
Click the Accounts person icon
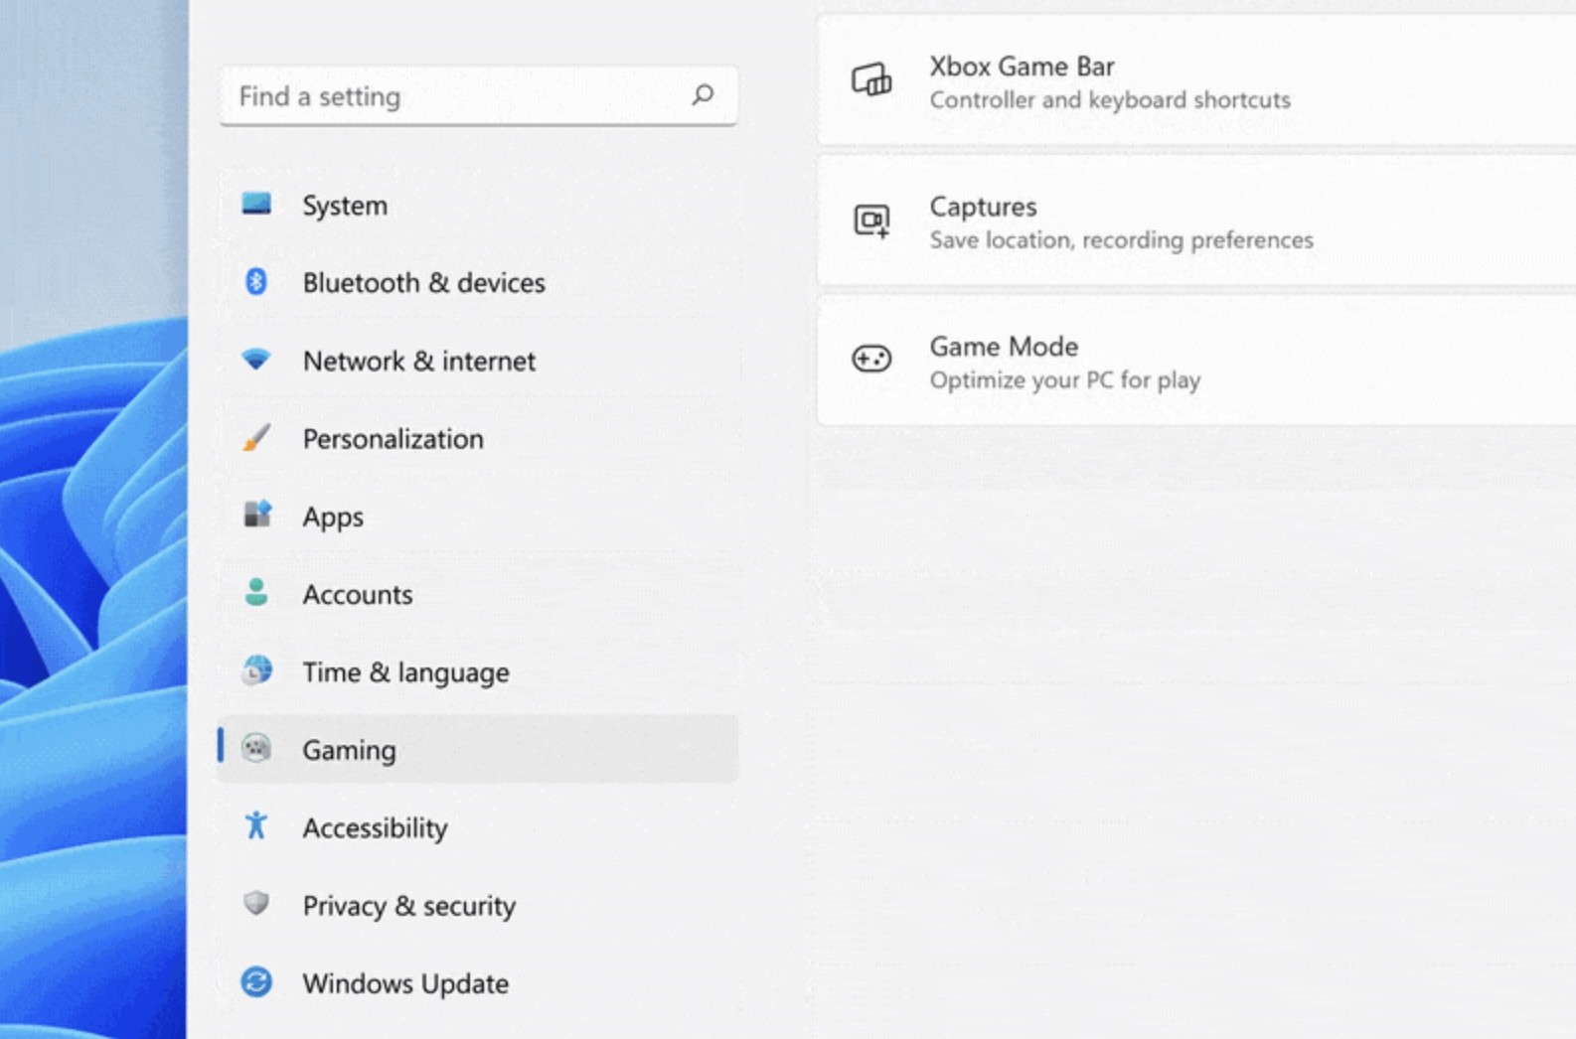tap(256, 592)
